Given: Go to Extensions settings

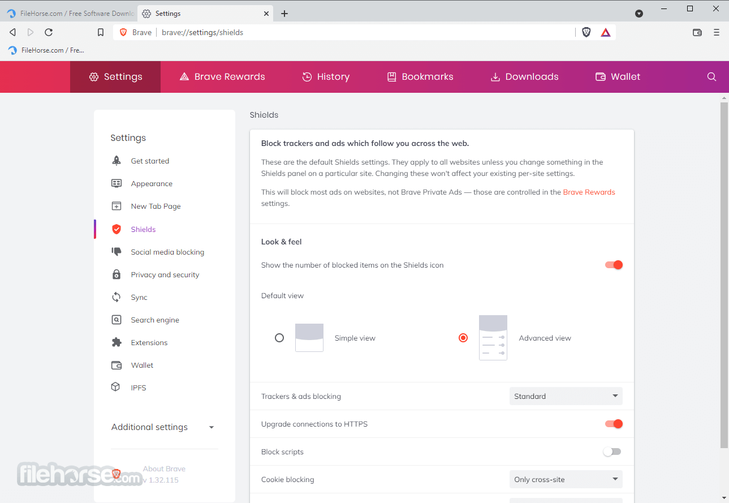Looking at the screenshot, I should 149,342.
